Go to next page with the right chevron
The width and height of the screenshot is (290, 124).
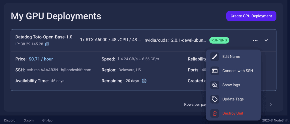[271, 105]
